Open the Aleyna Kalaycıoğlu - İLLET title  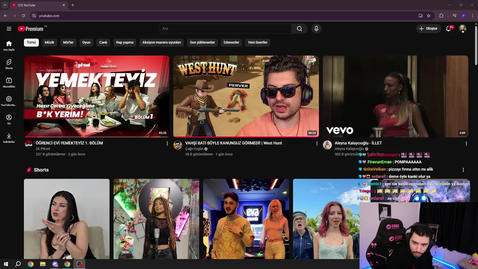(x=358, y=143)
